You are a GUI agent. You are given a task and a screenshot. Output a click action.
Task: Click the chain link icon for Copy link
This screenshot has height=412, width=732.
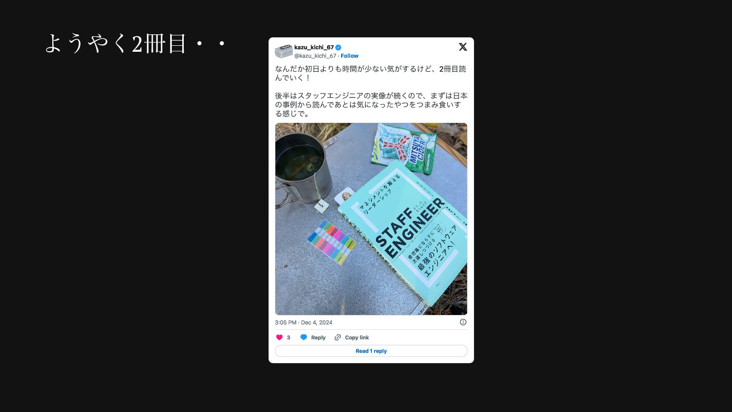338,337
